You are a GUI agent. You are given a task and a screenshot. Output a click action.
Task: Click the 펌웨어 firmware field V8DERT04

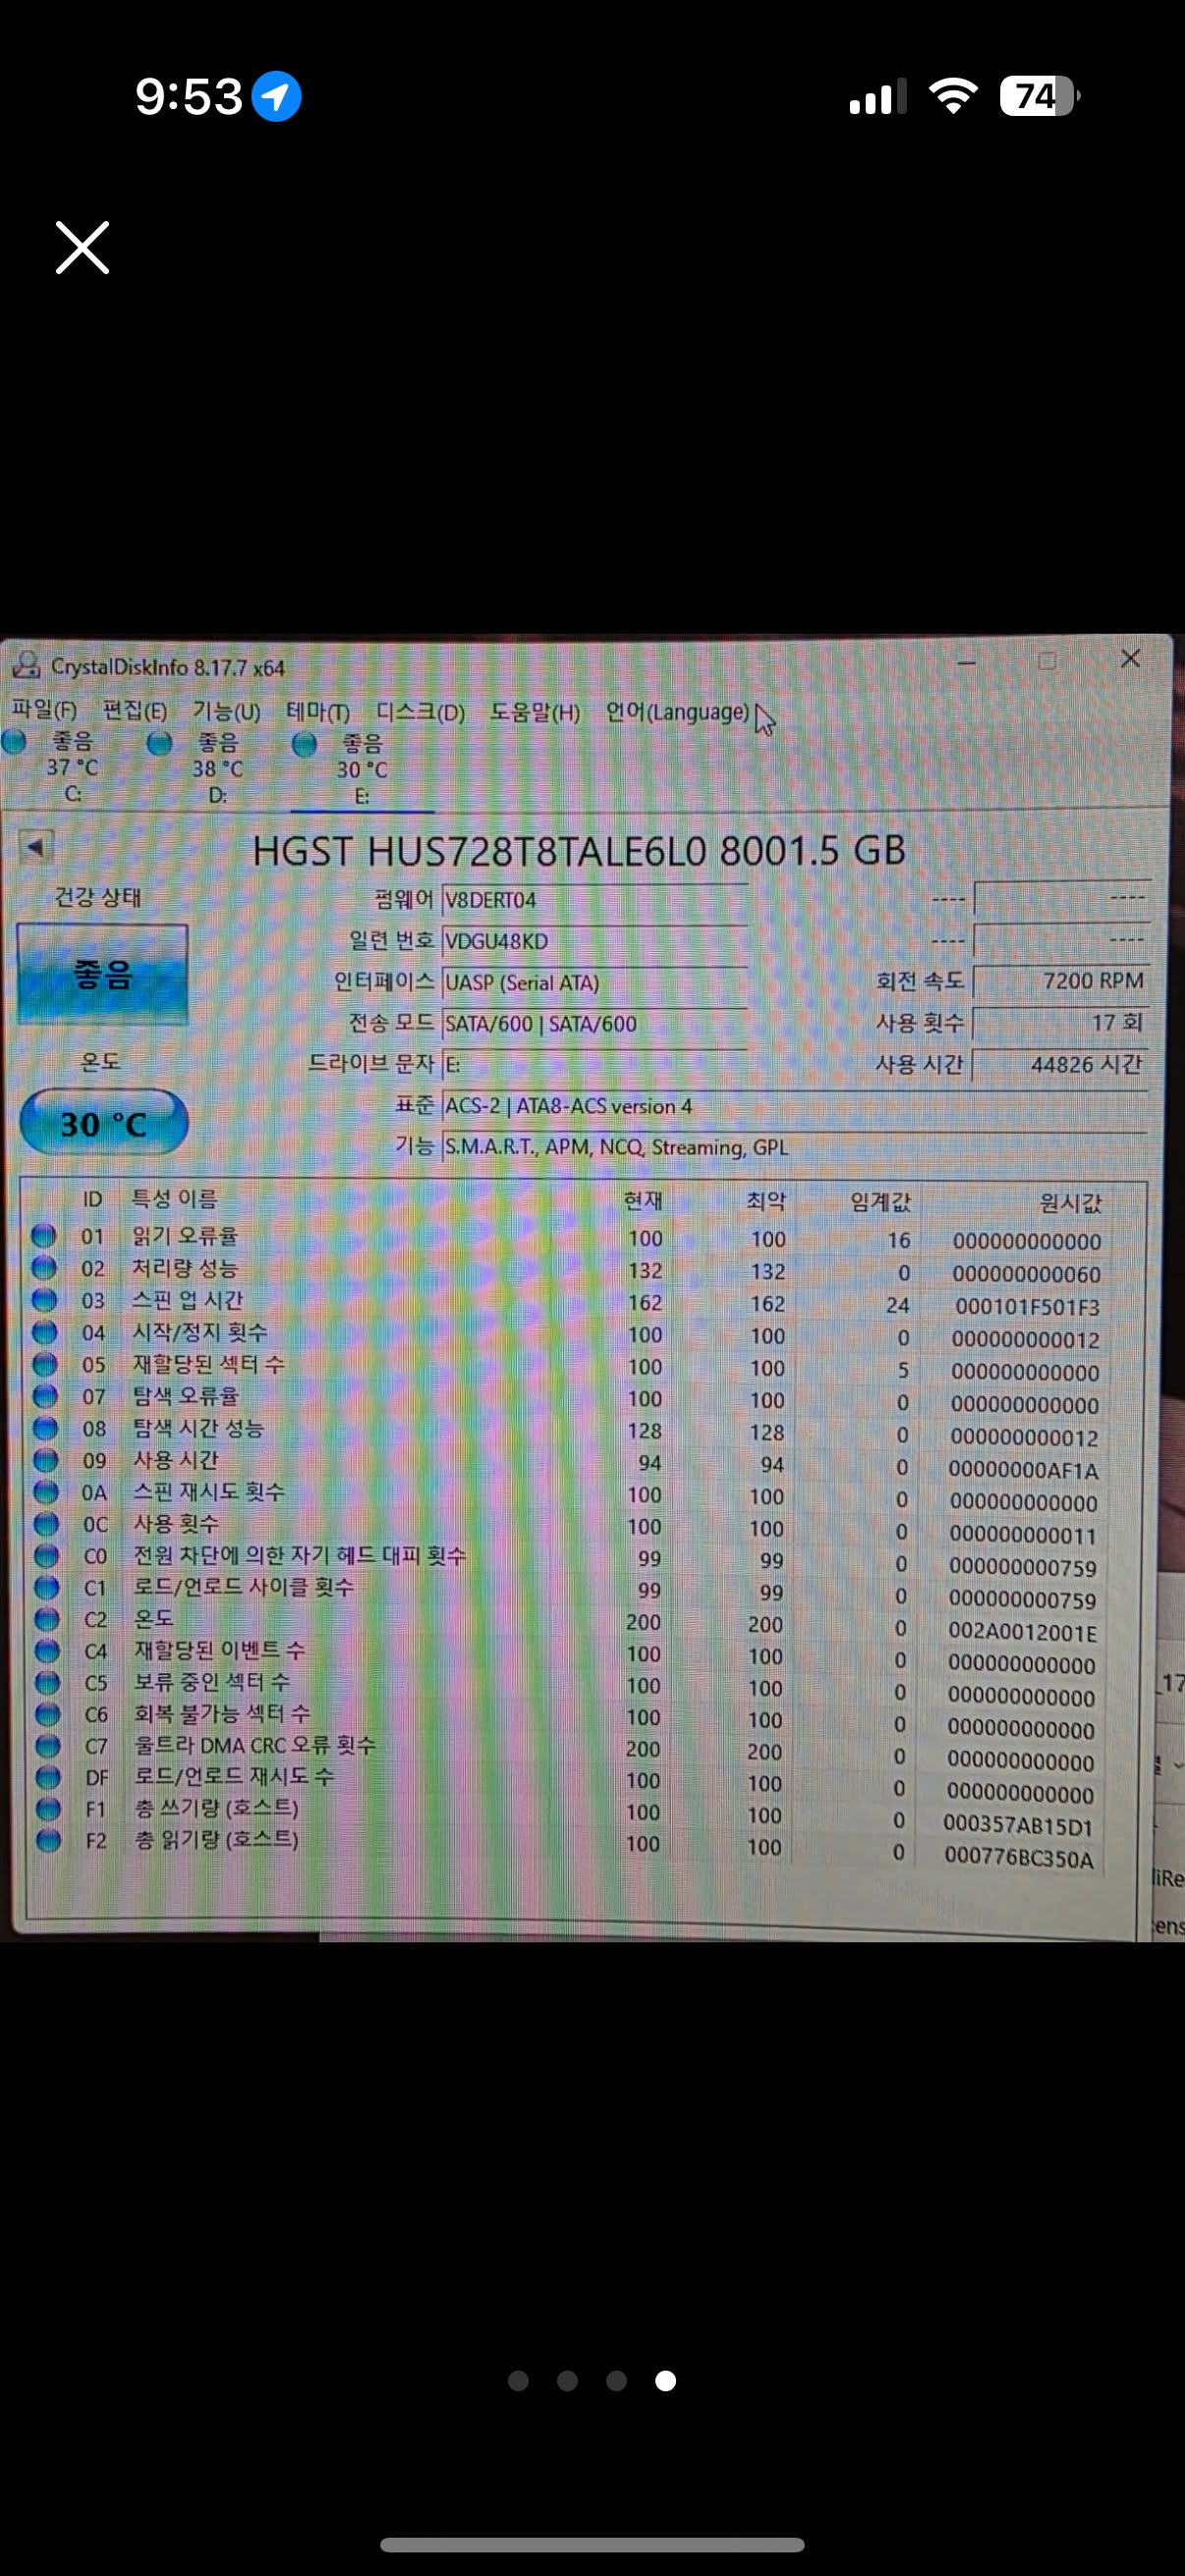pos(594,900)
